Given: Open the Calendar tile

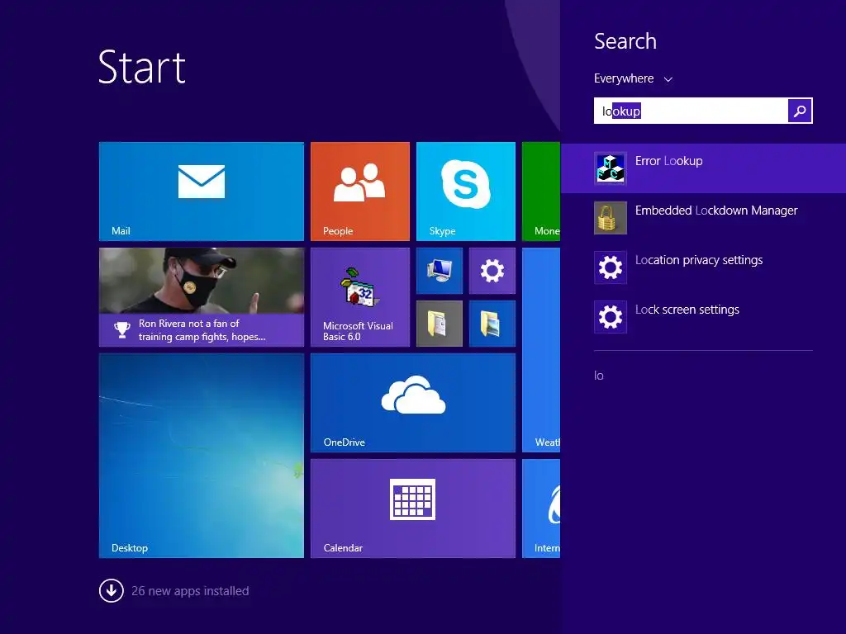Looking at the screenshot, I should click(413, 509).
